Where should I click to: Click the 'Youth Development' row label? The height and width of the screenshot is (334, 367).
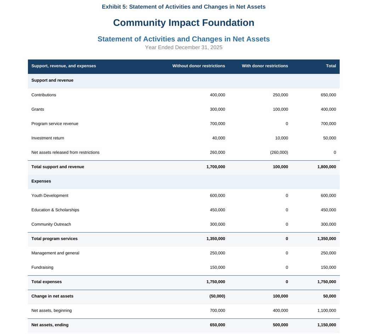pos(50,195)
